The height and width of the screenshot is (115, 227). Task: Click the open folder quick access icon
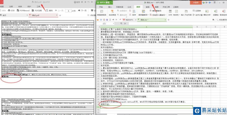pos(98,20)
